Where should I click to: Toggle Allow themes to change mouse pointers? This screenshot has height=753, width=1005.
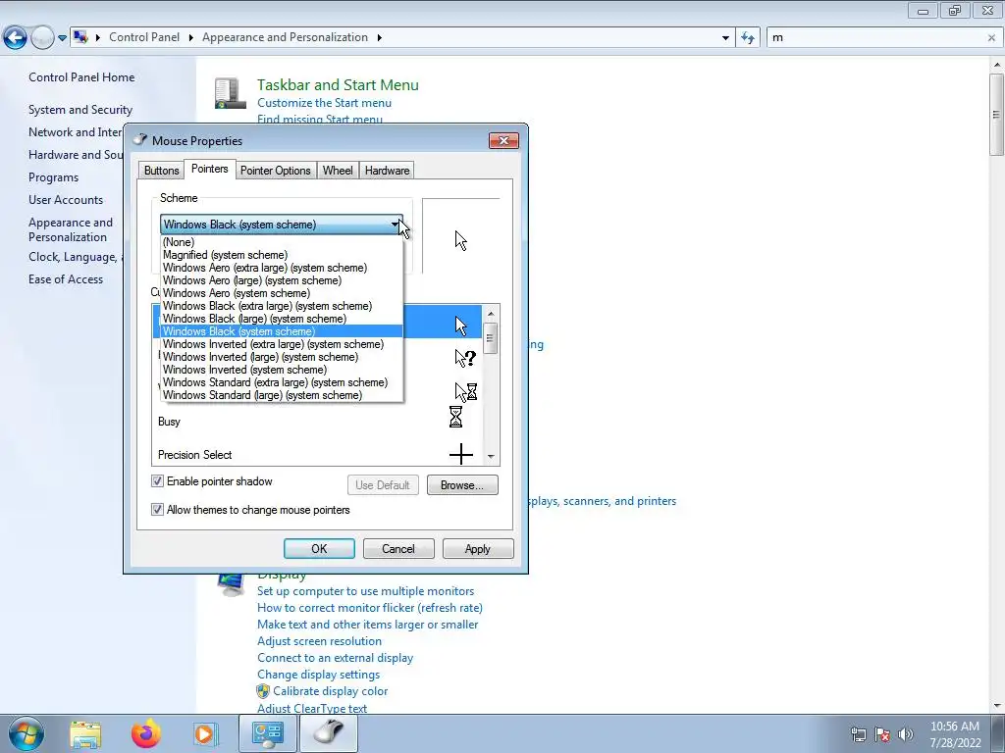tap(158, 510)
